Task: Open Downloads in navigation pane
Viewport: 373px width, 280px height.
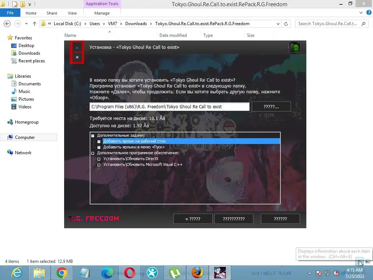Action: coord(29,53)
